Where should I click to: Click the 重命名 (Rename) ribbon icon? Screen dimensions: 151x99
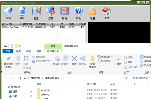click(x=83, y=59)
